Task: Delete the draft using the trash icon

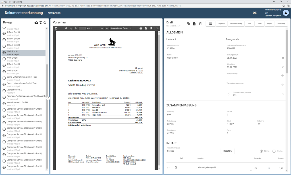Action: tap(200, 24)
